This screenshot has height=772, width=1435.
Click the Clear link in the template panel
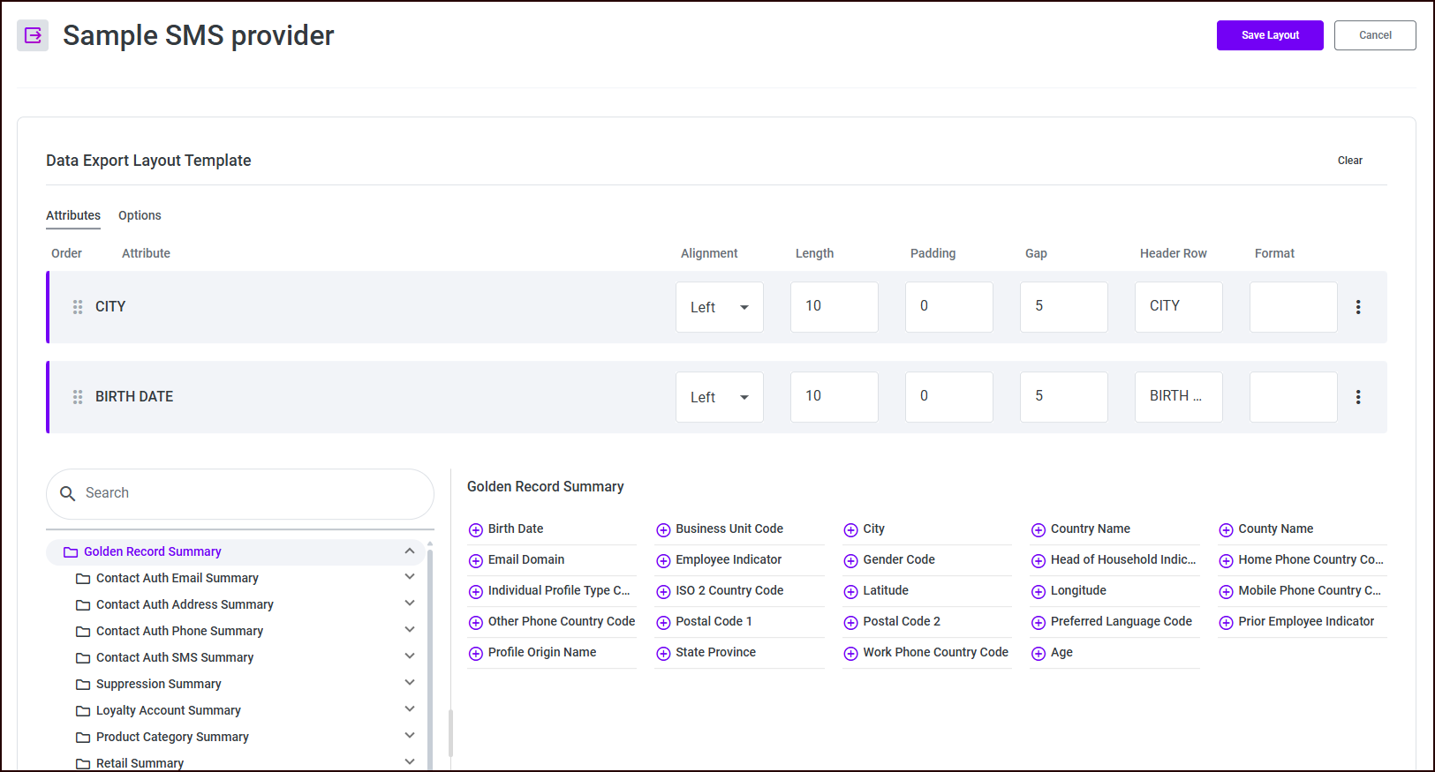[x=1349, y=161]
